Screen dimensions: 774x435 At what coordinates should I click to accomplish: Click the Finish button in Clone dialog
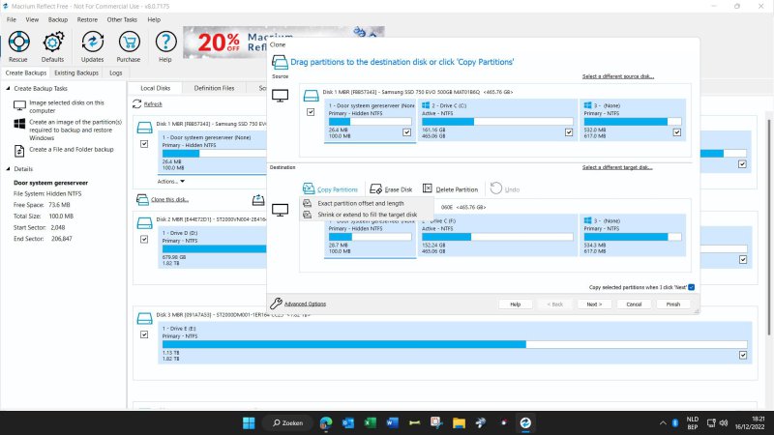pyautogui.click(x=673, y=304)
